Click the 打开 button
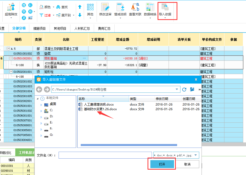 pyautogui.click(x=162, y=164)
